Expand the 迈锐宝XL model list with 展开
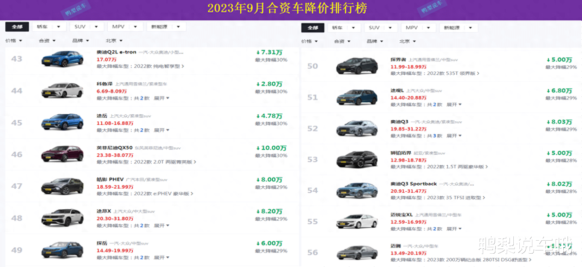The height and width of the screenshot is (267, 582). tap(454, 229)
